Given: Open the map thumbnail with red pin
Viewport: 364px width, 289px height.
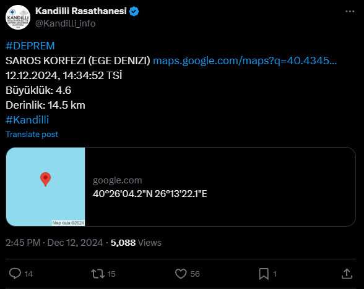Looking at the screenshot, I should pos(46,186).
